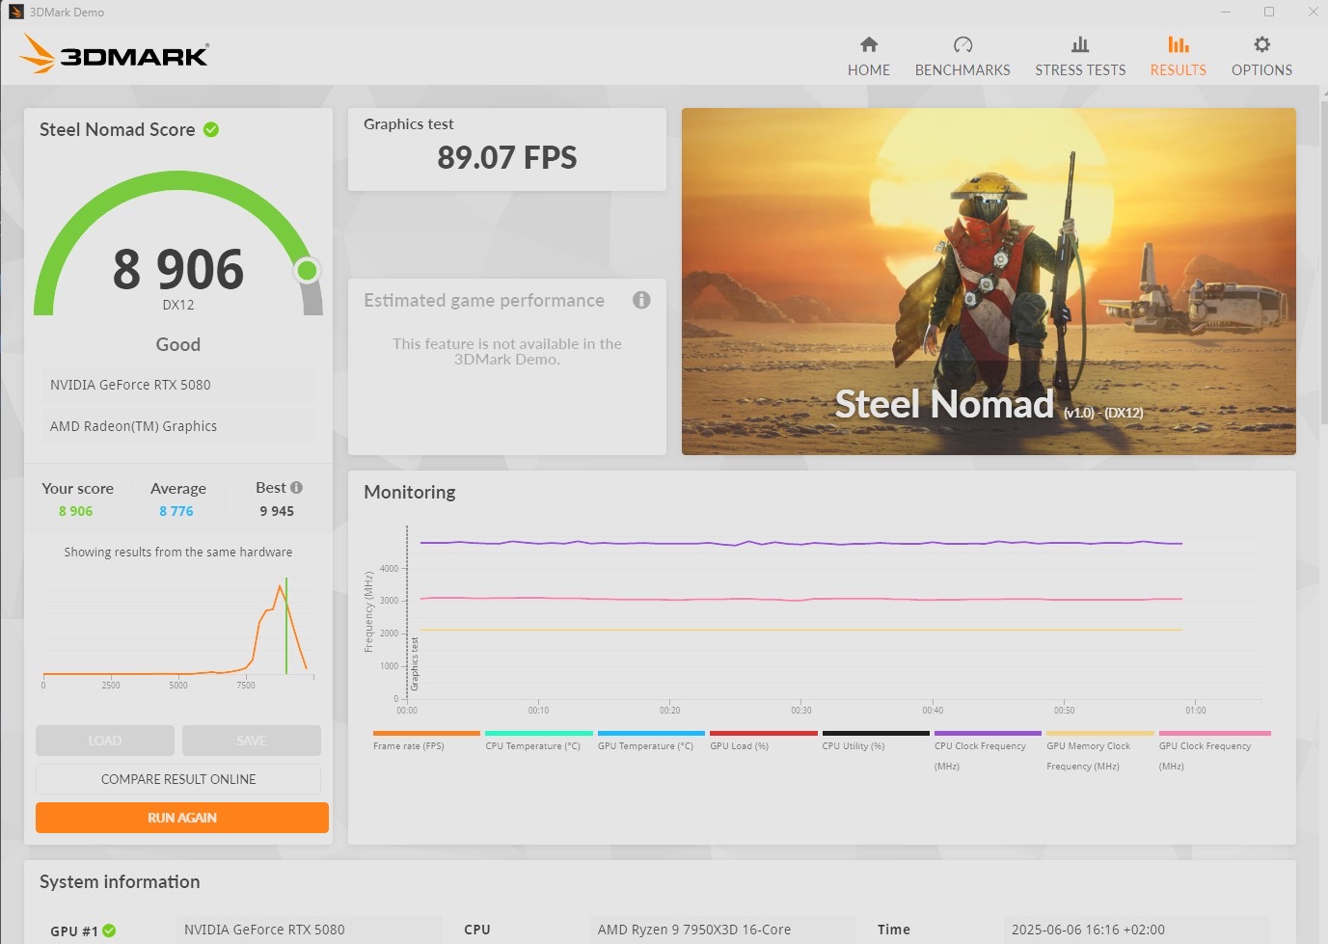Click the NVIDIA GeForce RTX 5080 row under score

click(x=178, y=385)
